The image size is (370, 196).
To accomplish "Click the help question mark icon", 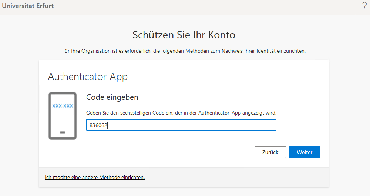I will 364,6.
